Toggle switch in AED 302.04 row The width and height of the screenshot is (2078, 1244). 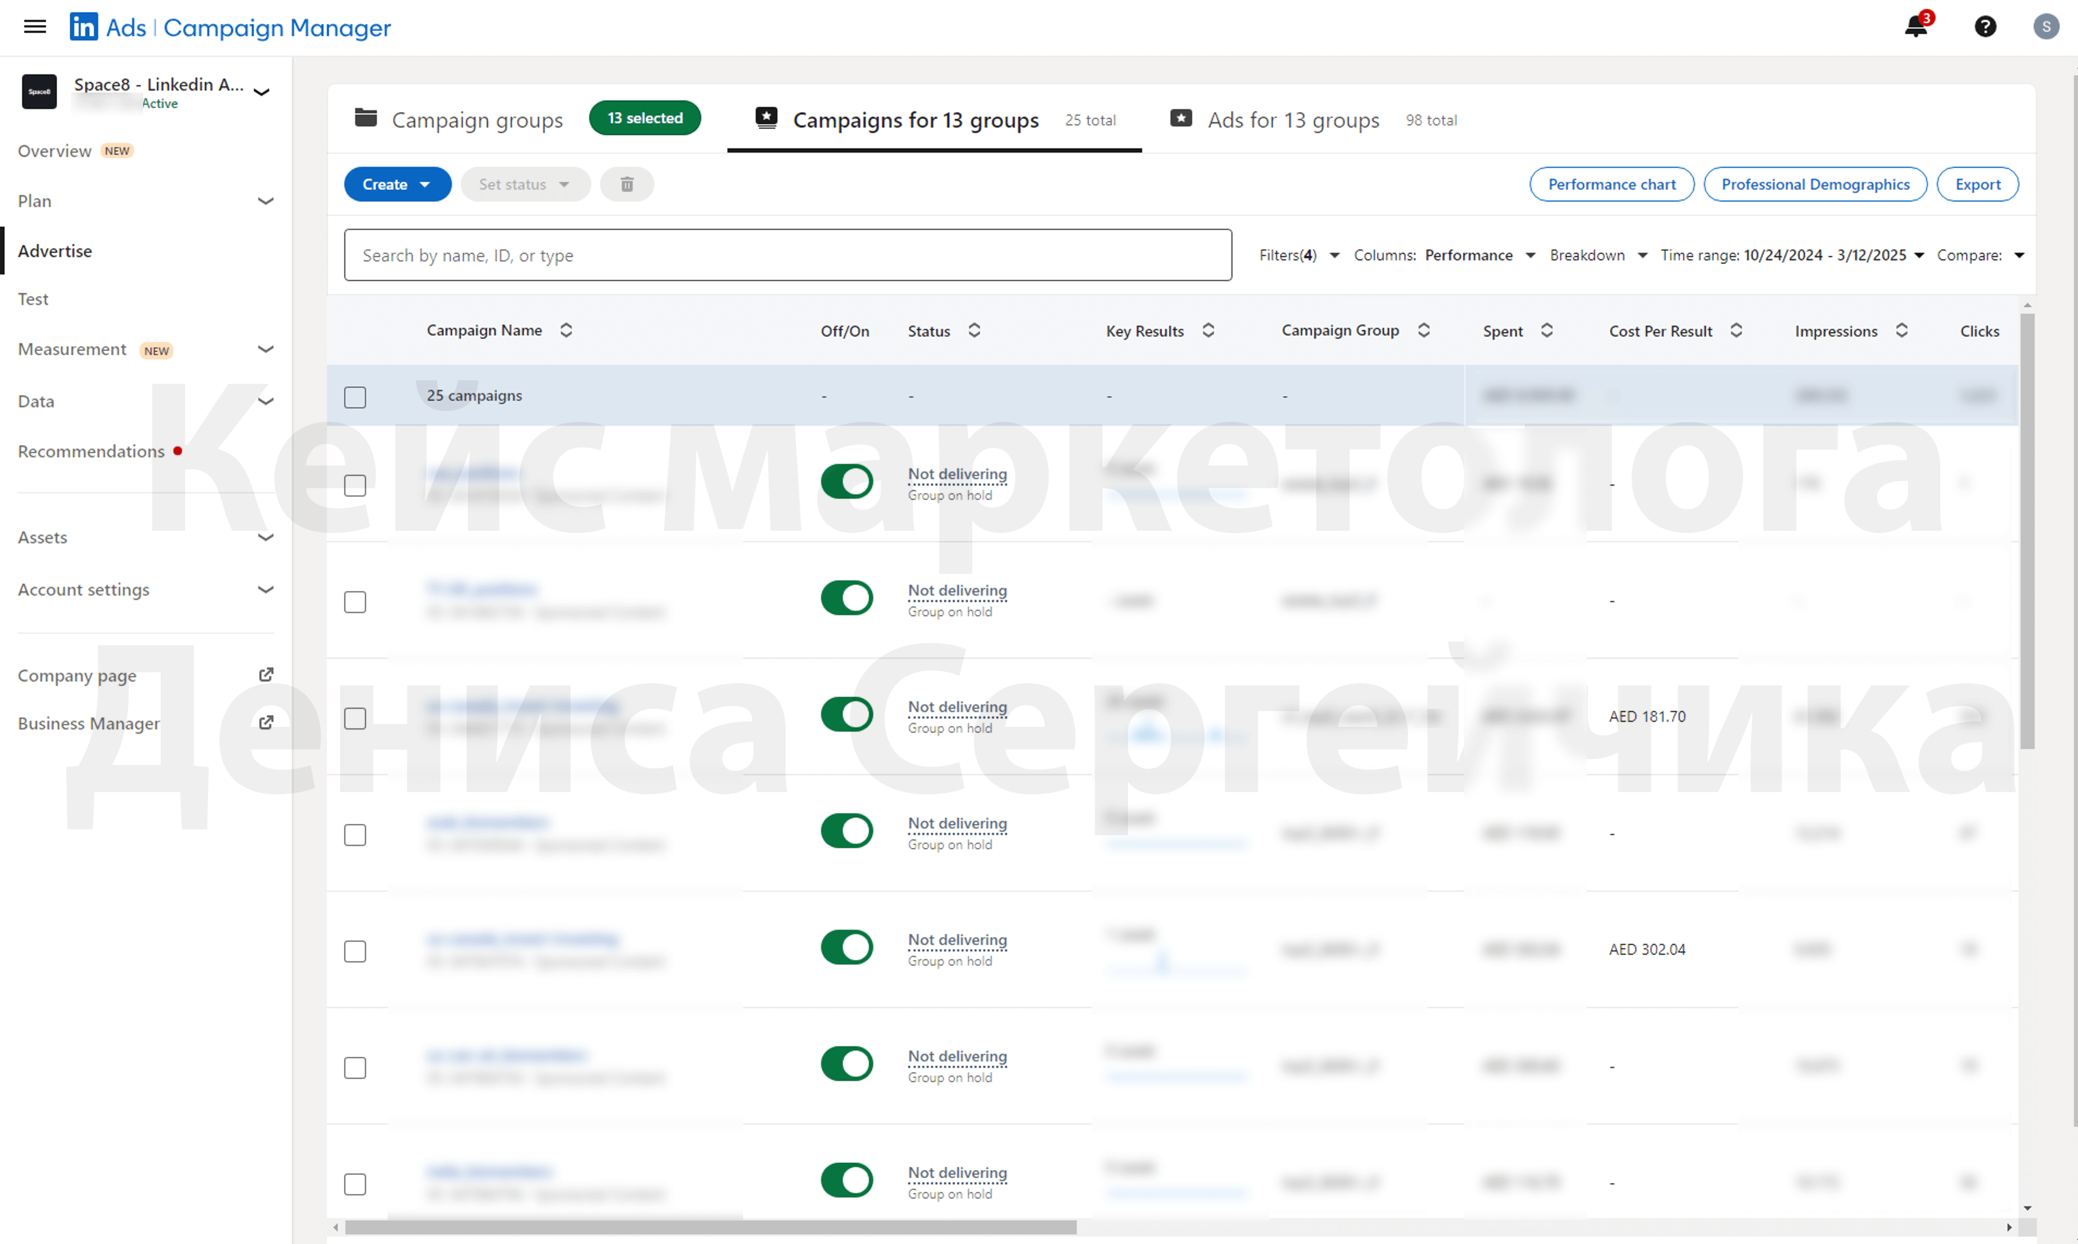click(847, 948)
